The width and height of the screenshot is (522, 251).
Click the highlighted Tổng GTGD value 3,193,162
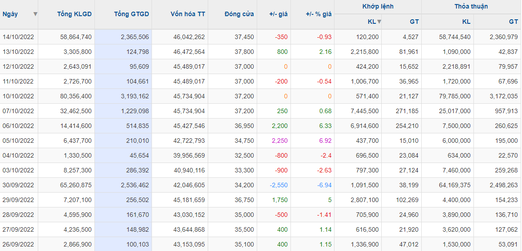pyautogui.click(x=135, y=96)
